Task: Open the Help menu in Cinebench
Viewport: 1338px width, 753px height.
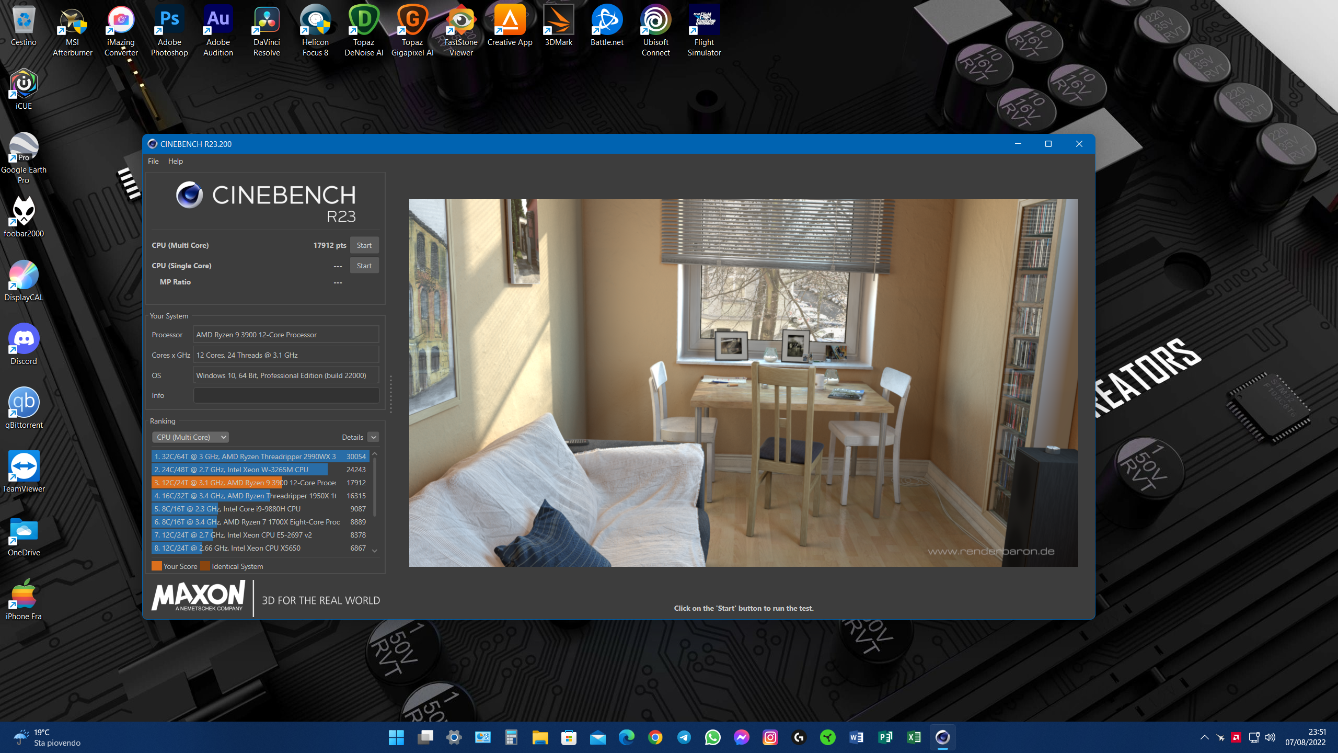Action: point(176,161)
